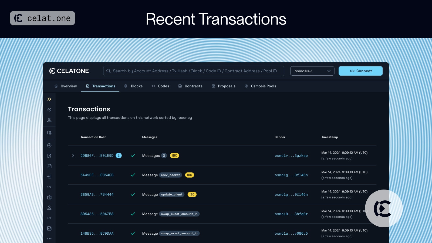The height and width of the screenshot is (243, 432).
Task: Focus the search by address or hash field
Action: click(194, 71)
